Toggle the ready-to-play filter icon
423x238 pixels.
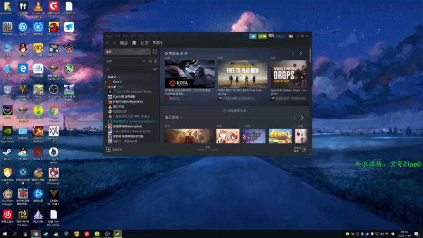tap(155, 61)
